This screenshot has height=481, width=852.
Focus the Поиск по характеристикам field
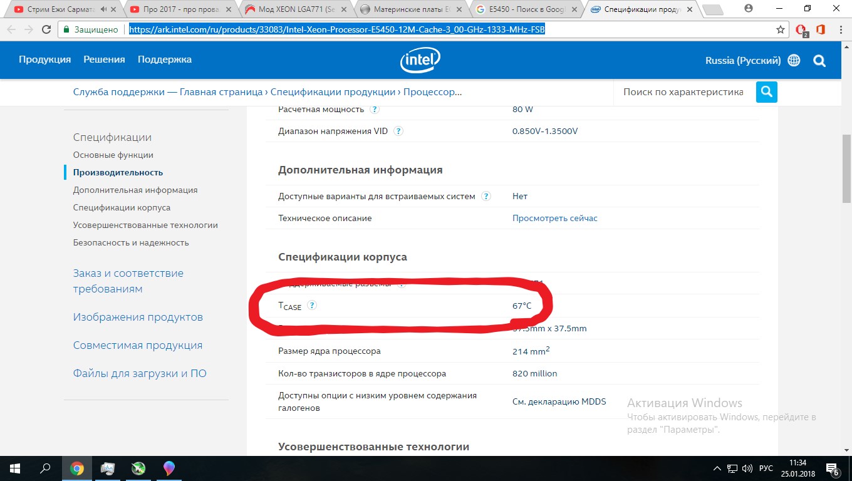point(684,92)
